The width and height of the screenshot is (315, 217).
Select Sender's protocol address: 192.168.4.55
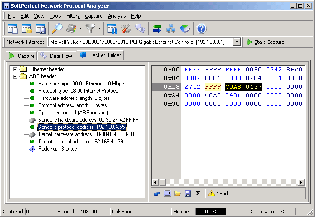pos(82,127)
